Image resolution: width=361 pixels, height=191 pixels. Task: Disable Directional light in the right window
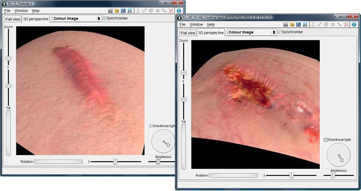[x=325, y=139]
